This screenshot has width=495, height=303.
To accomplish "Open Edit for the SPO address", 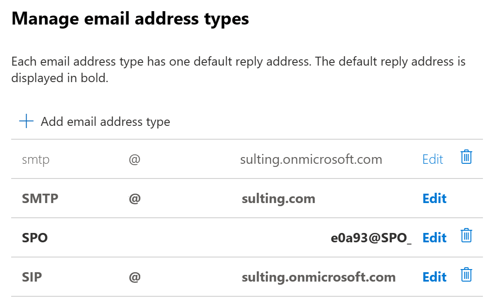I will point(434,237).
